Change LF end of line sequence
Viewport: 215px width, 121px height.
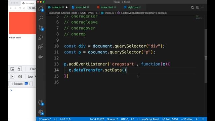pos(132,119)
